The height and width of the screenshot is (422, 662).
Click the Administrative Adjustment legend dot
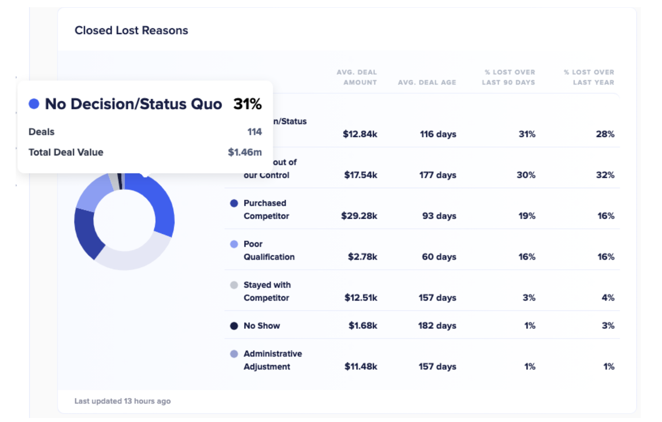point(234,353)
